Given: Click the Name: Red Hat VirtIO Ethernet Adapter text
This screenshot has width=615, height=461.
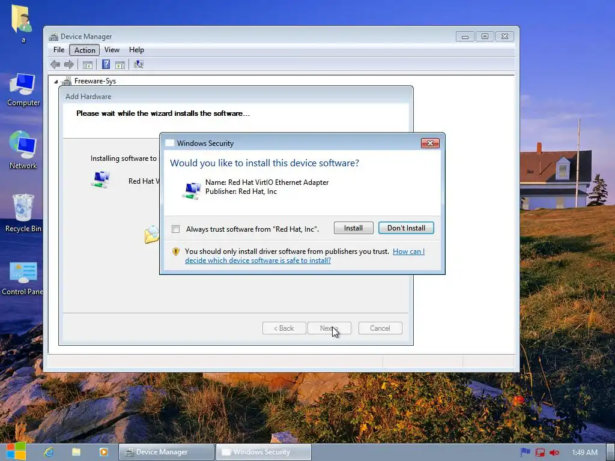Looking at the screenshot, I should pos(267,182).
